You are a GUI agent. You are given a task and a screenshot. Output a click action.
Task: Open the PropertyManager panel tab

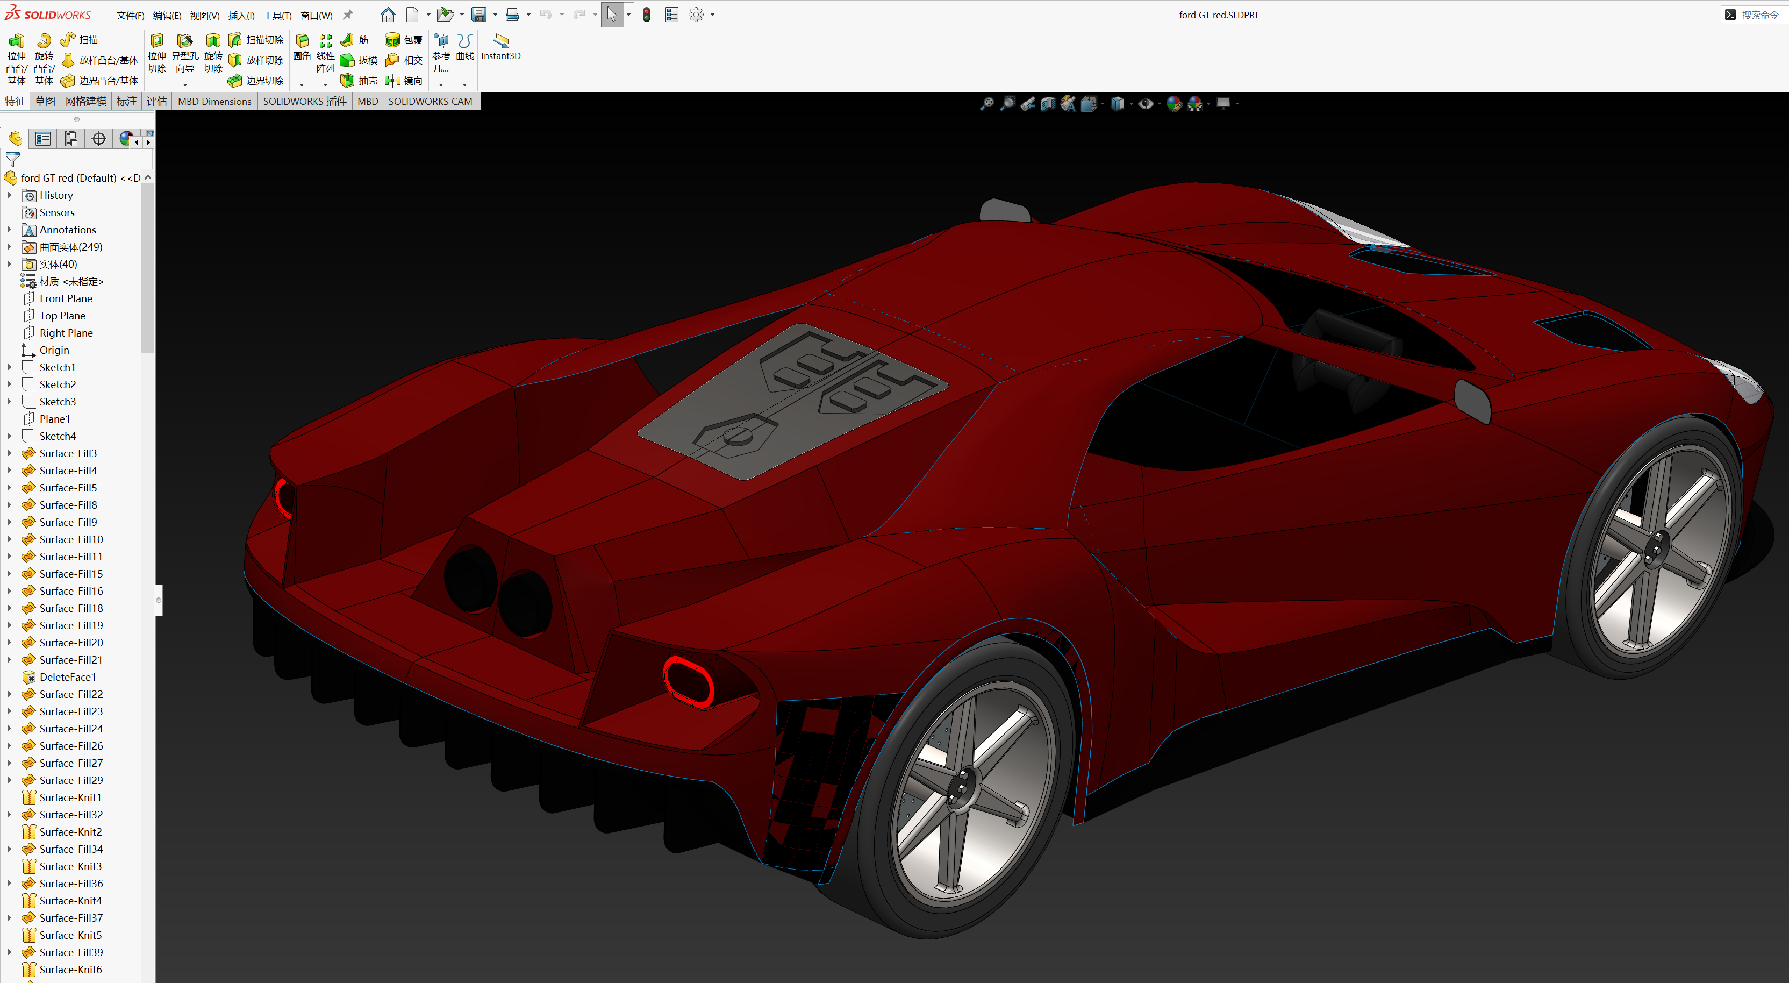pos(43,139)
